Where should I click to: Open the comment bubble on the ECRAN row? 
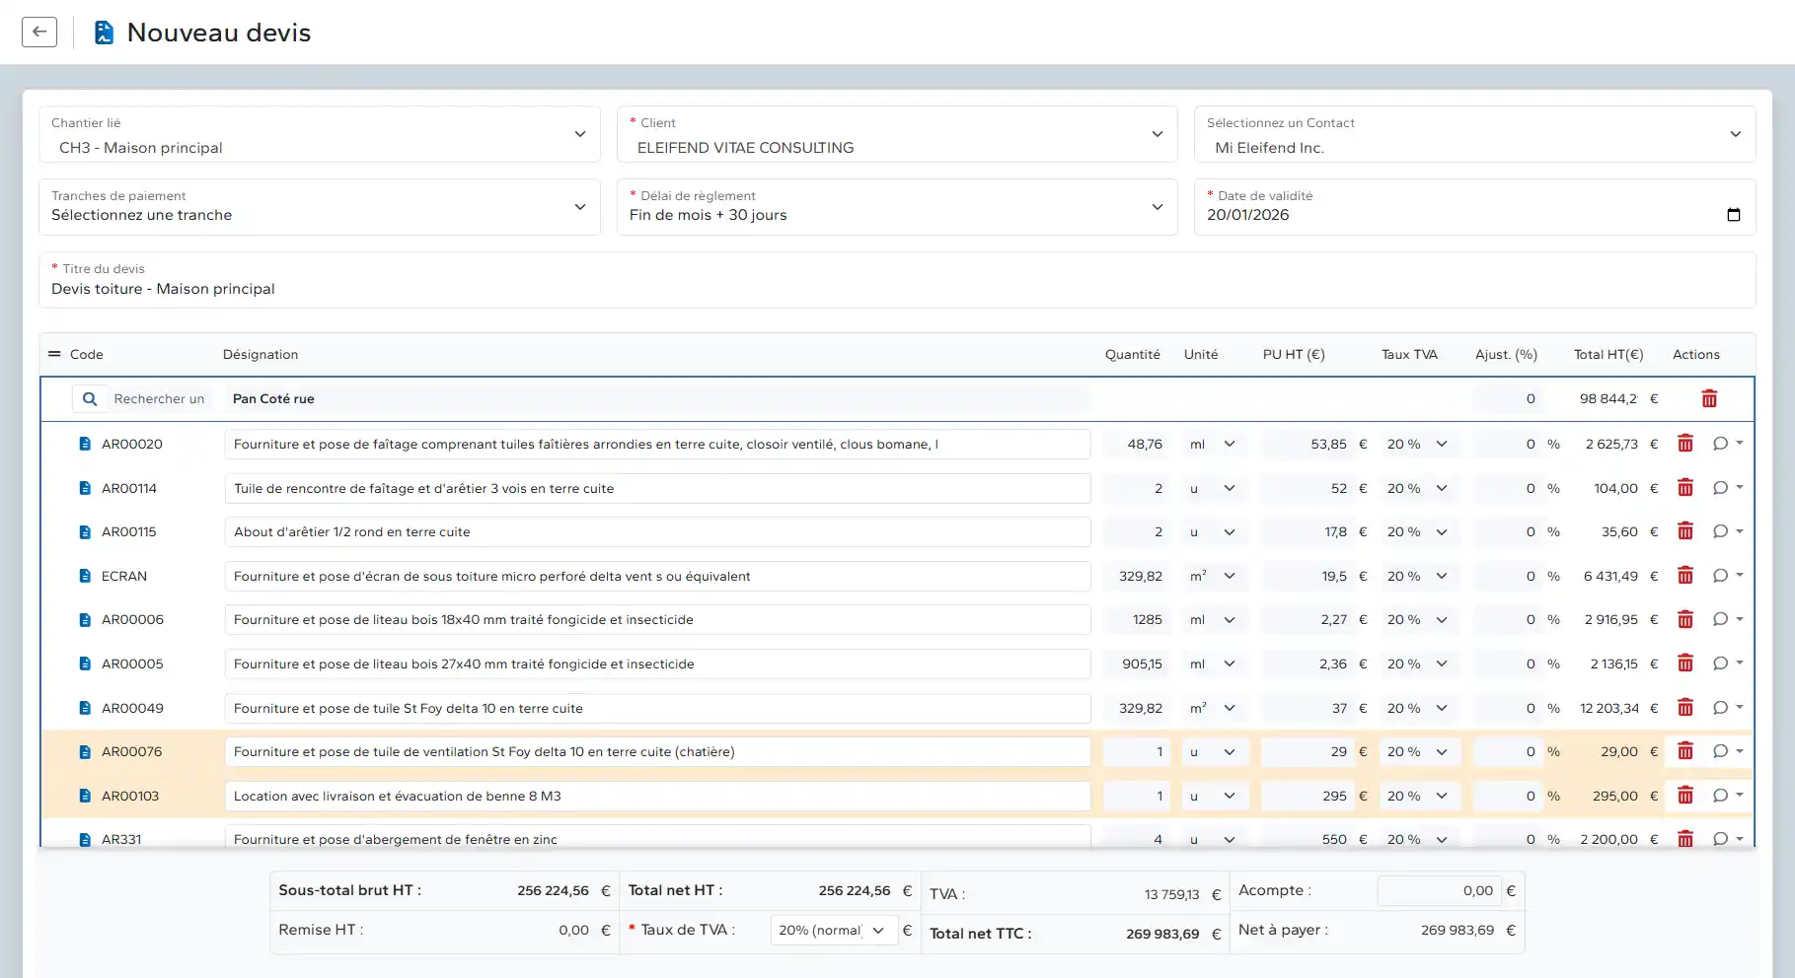coord(1721,576)
